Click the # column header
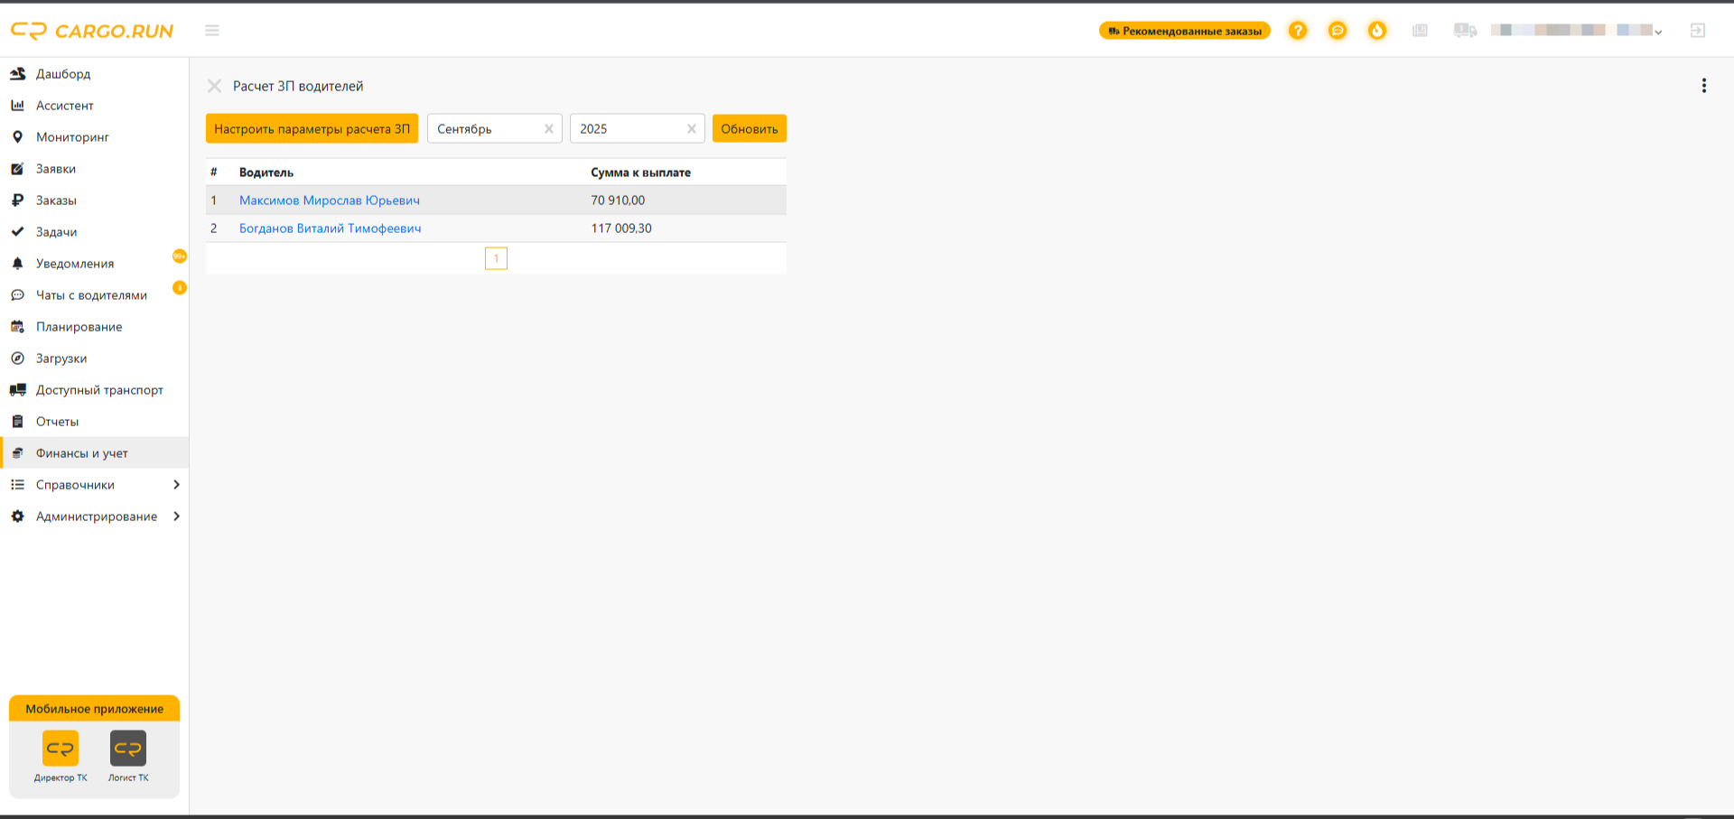The width and height of the screenshot is (1734, 819). [x=214, y=172]
